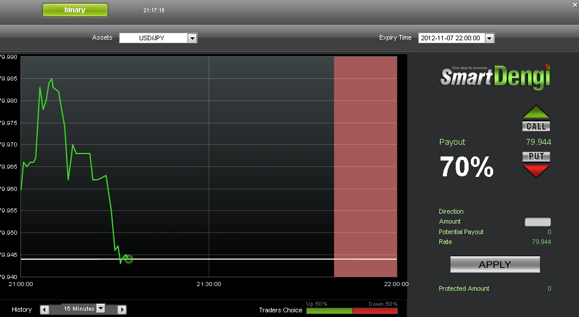This screenshot has width=579, height=317.
Task: Click the Payout rate value 79.944
Action: coord(538,142)
